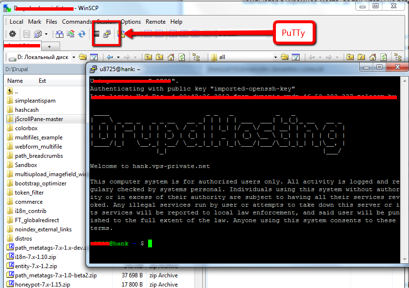
Task: Open the terminal console icon
Action: (x=96, y=34)
